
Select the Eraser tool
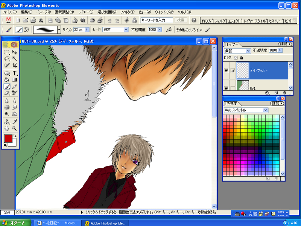tap(7, 93)
